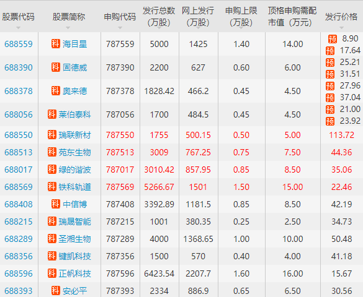Screen dimensions: 363x297
Task: Sort by 申购代码 using its header arrow
Action: point(120,28)
